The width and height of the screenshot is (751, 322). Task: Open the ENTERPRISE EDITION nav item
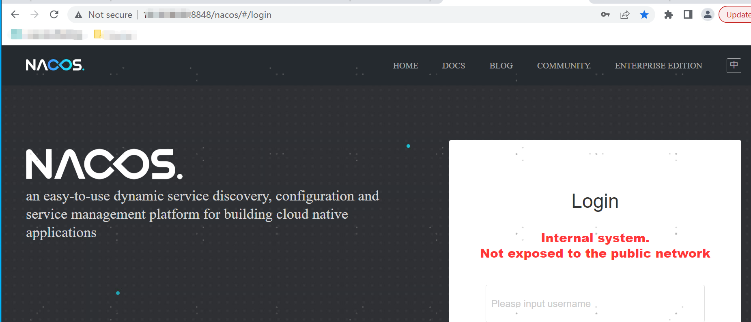pyautogui.click(x=658, y=66)
